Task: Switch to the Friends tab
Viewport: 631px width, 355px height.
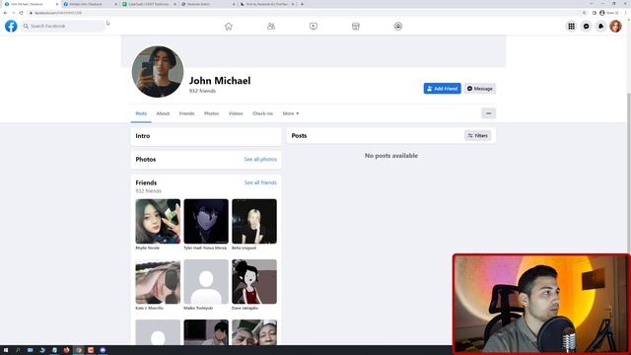Action: (x=186, y=113)
